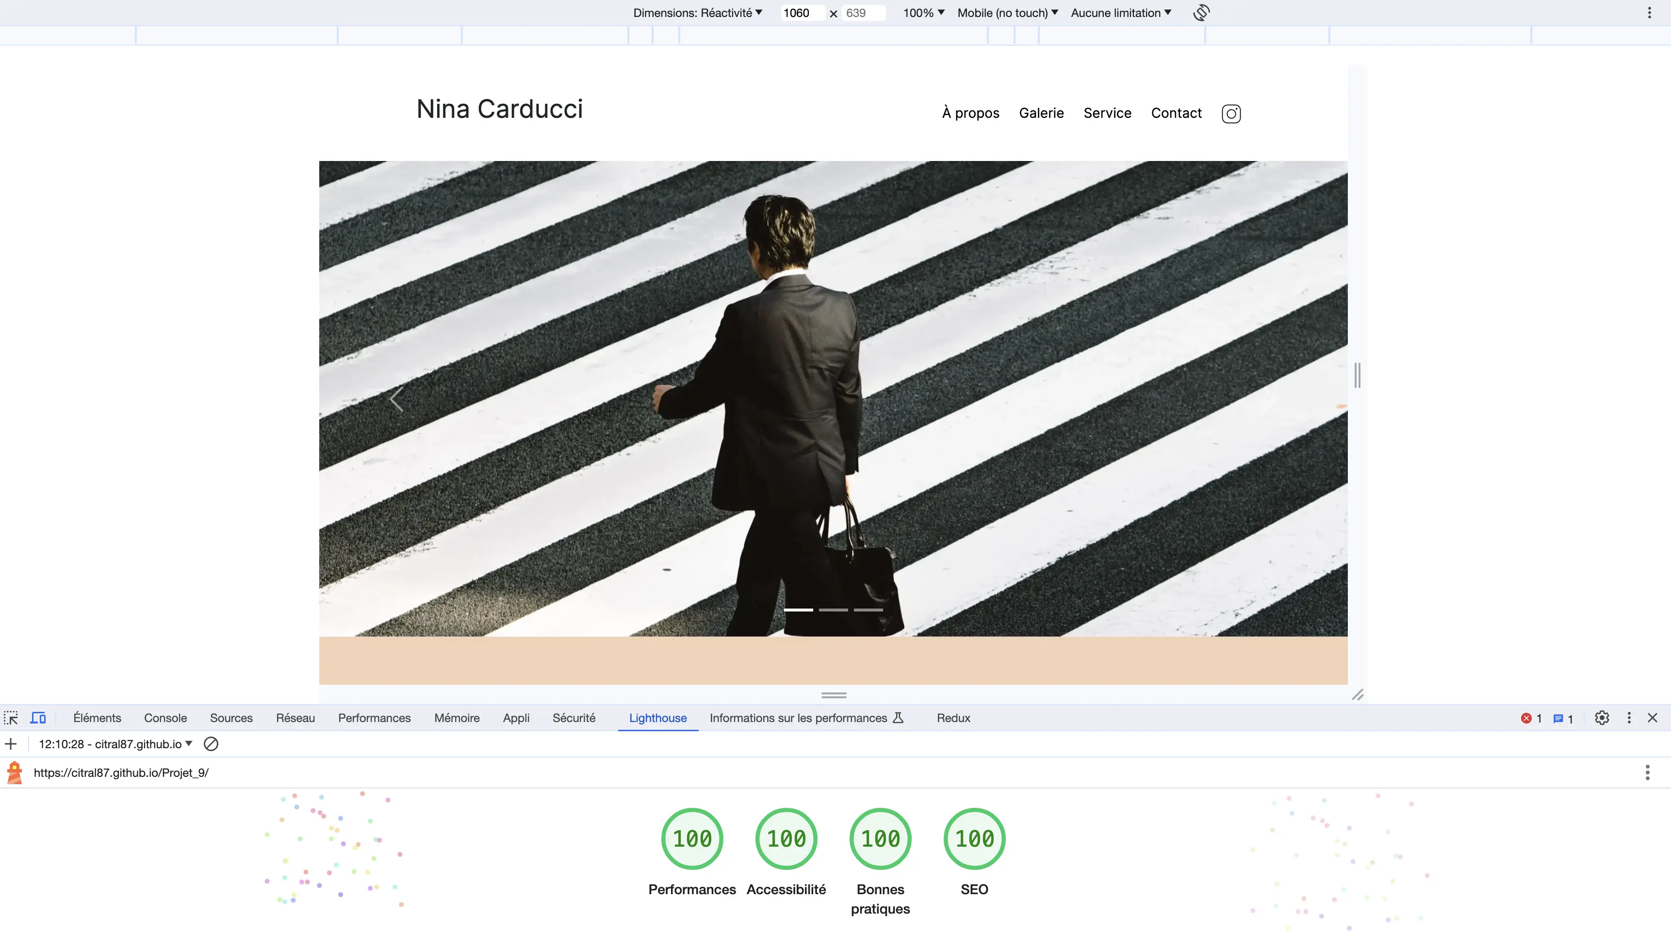The image size is (1671, 932).
Task: Click the plus new report icon
Action: (x=11, y=744)
